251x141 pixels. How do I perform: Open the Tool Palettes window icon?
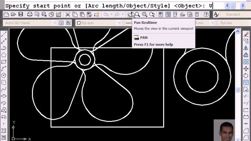click(175, 14)
